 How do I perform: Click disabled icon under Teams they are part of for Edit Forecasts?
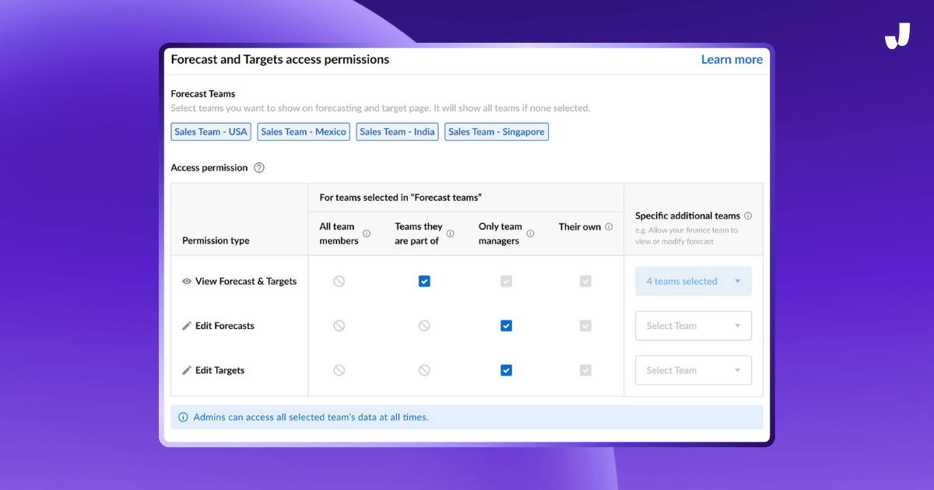coord(424,326)
